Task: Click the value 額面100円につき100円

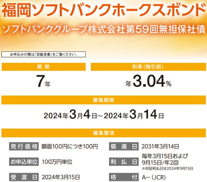Action: tap(70, 146)
